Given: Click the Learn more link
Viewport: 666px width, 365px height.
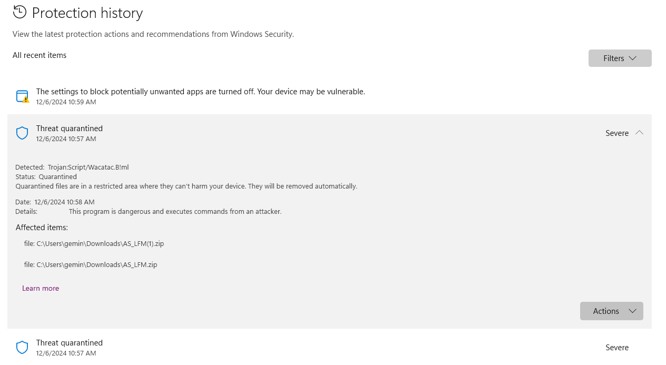Looking at the screenshot, I should click(41, 288).
